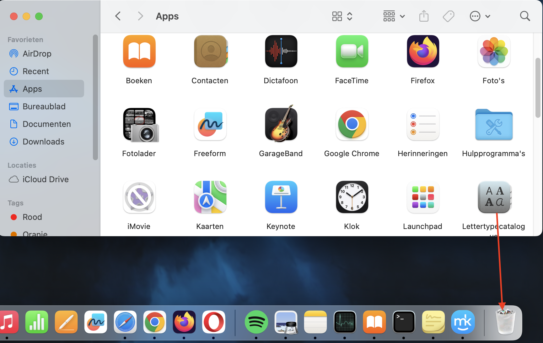543x343 pixels.
Task: Click the Share button in the toolbar
Action: [x=423, y=16]
